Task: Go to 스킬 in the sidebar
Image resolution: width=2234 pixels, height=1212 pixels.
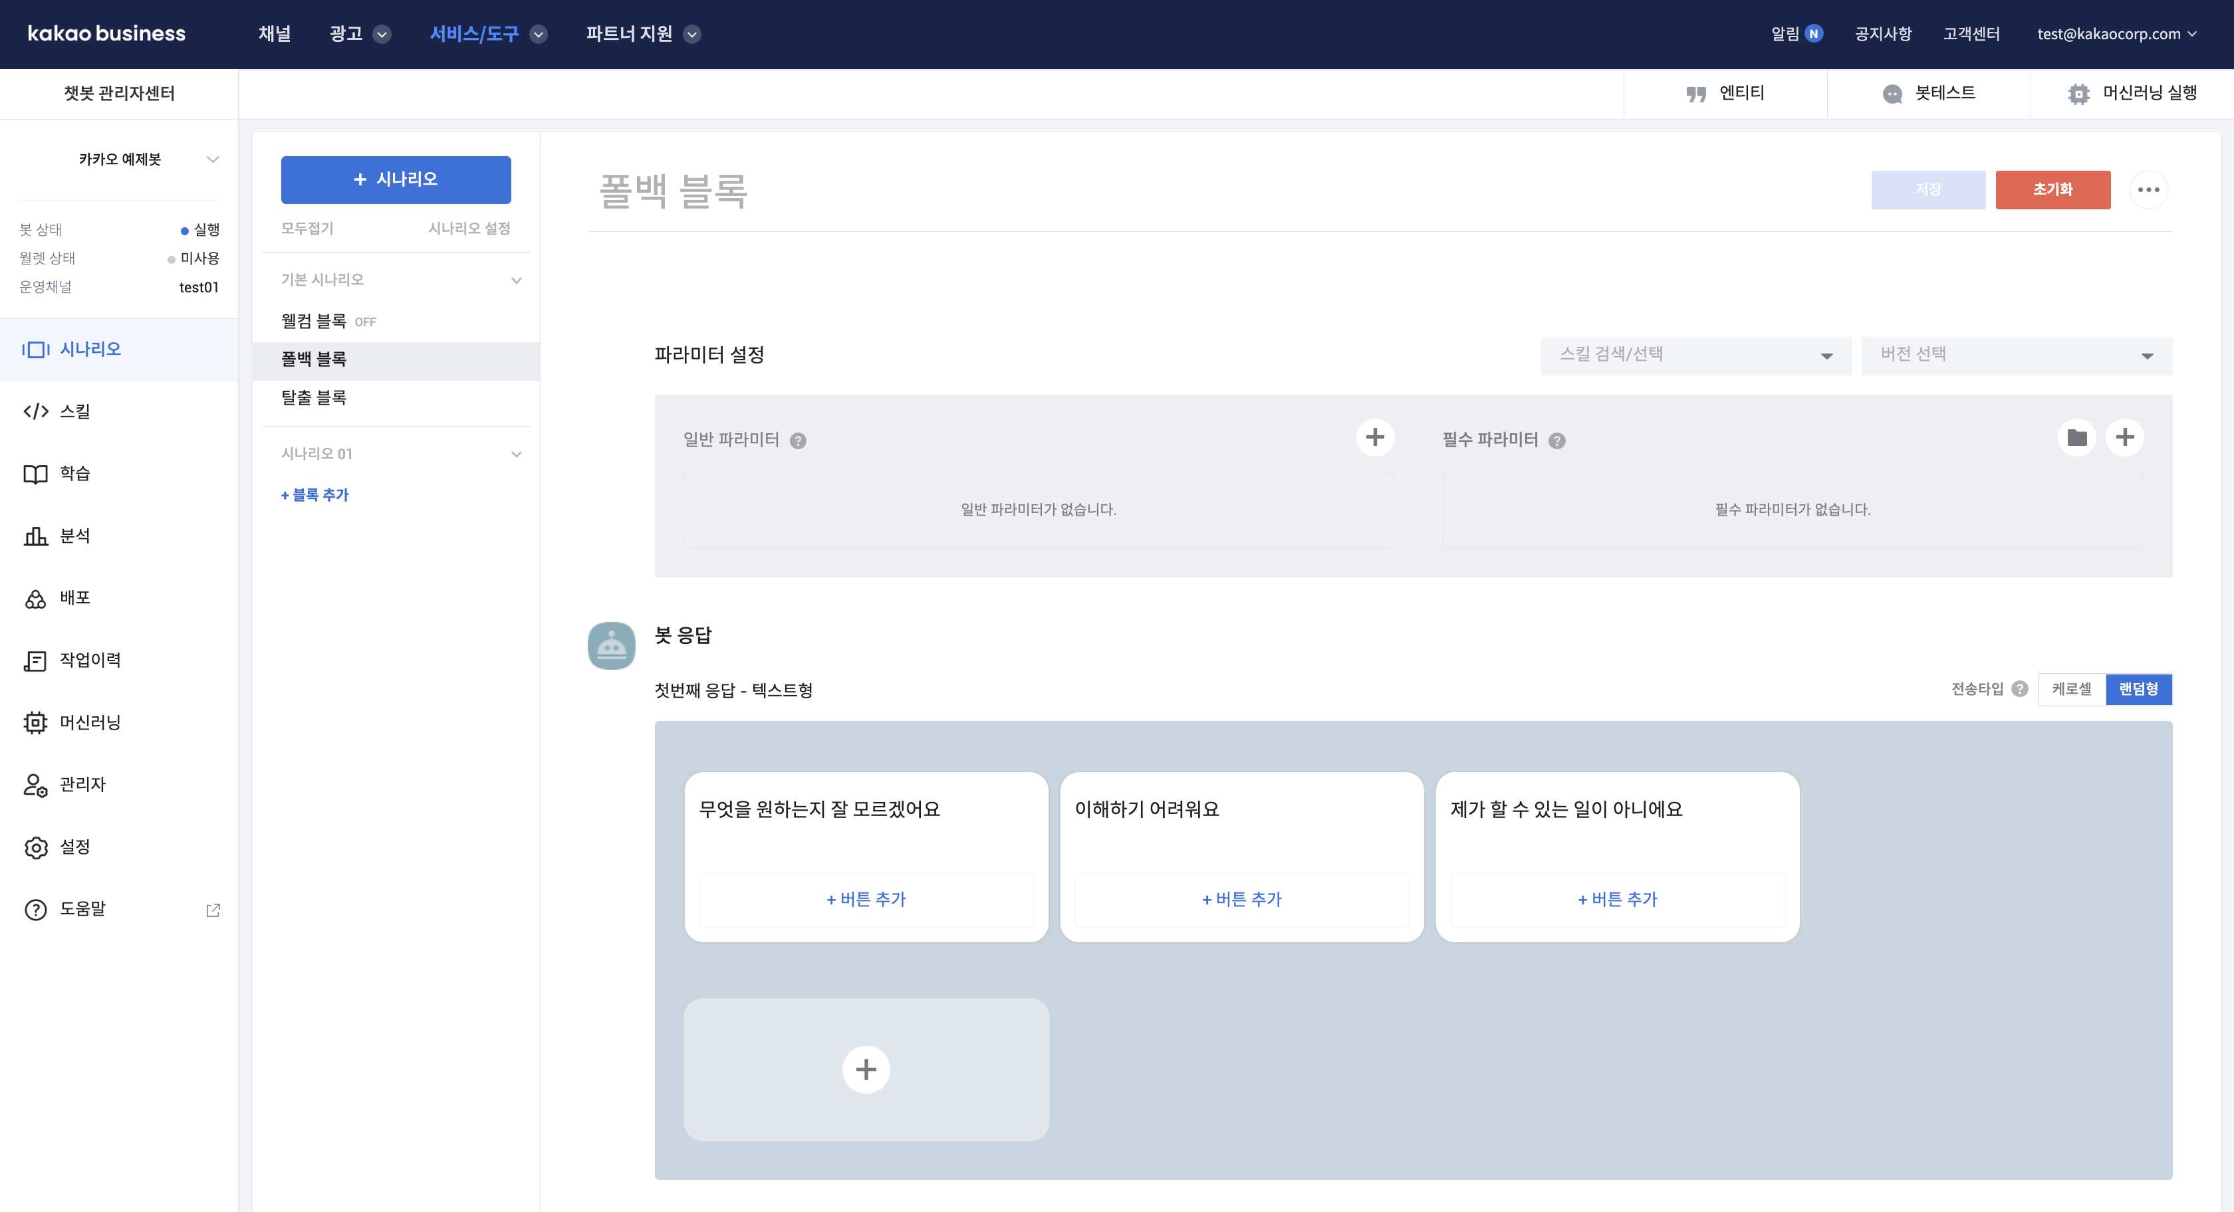Action: [74, 411]
